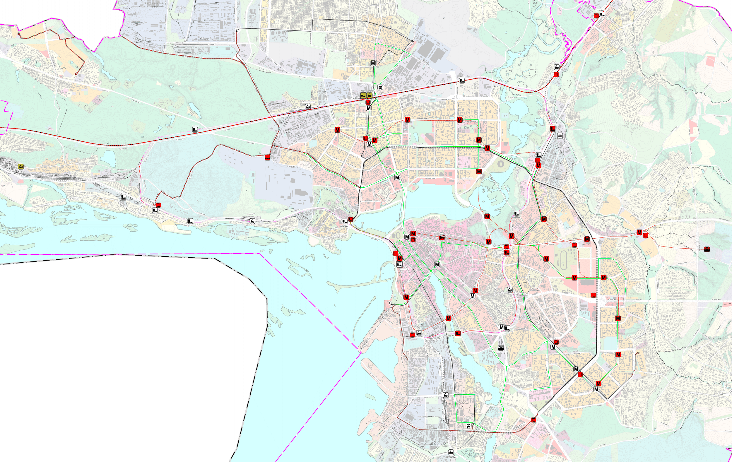Viewport: 732px width, 462px height.
Task: Select the white locomotive icon beside the south-west red square
Action: pos(419,333)
